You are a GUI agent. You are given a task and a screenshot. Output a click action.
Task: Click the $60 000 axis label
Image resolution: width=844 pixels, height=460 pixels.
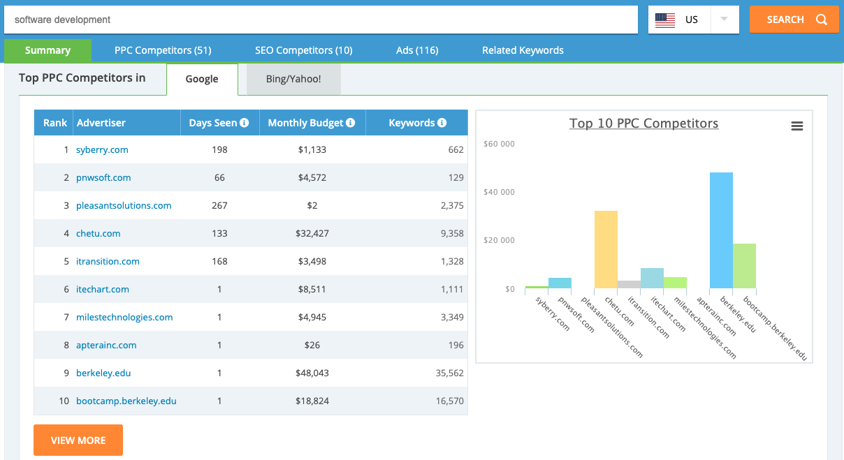point(499,144)
